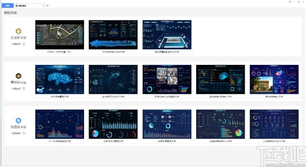Select the 模板商城 tab
307x167 pixels.
coord(29,6)
